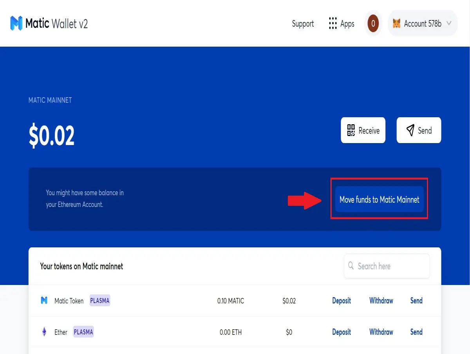This screenshot has width=470, height=354.
Task: Click the Ether name text
Action: pos(61,332)
